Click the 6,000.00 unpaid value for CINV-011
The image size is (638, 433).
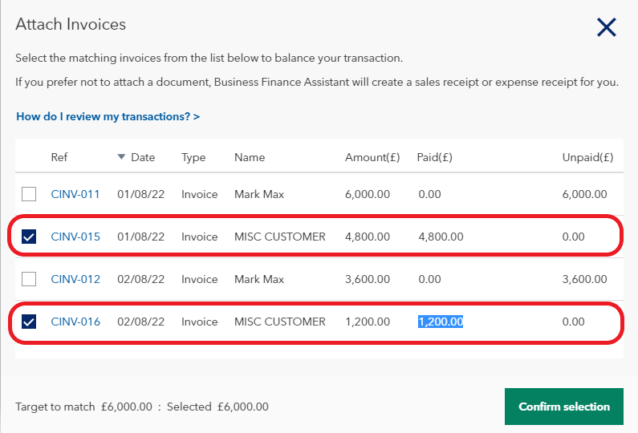coord(585,194)
